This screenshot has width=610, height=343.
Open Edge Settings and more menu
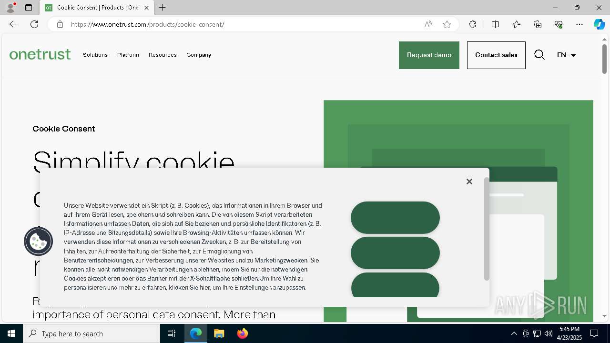(x=579, y=24)
